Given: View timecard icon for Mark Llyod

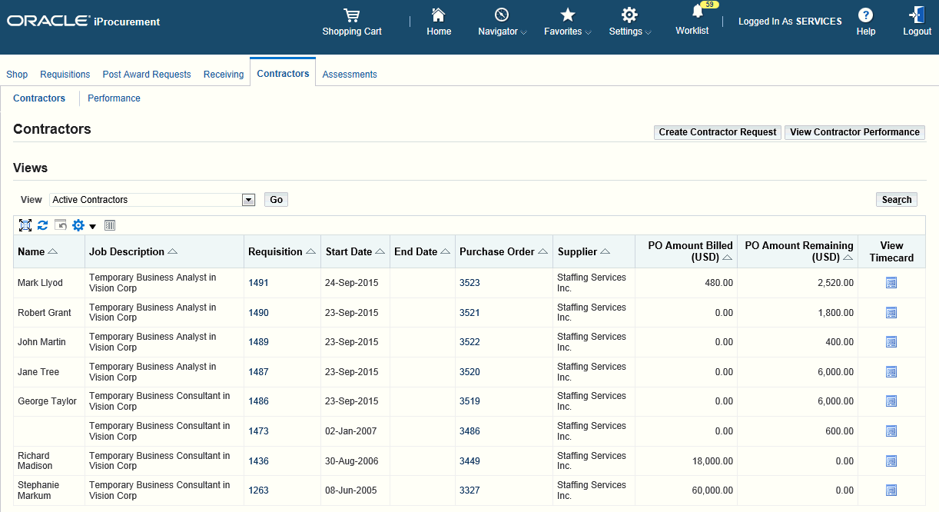Looking at the screenshot, I should tap(891, 283).
